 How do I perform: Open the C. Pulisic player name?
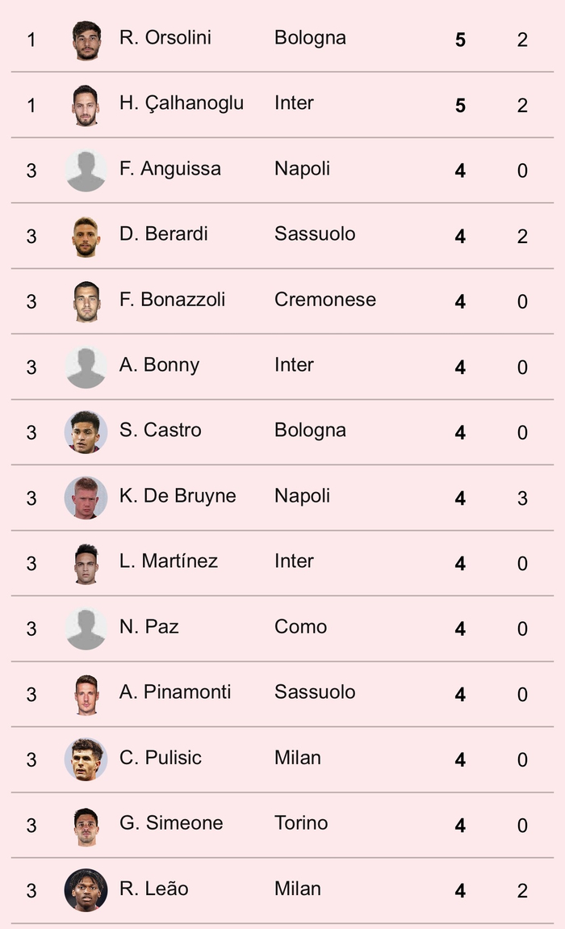click(161, 758)
